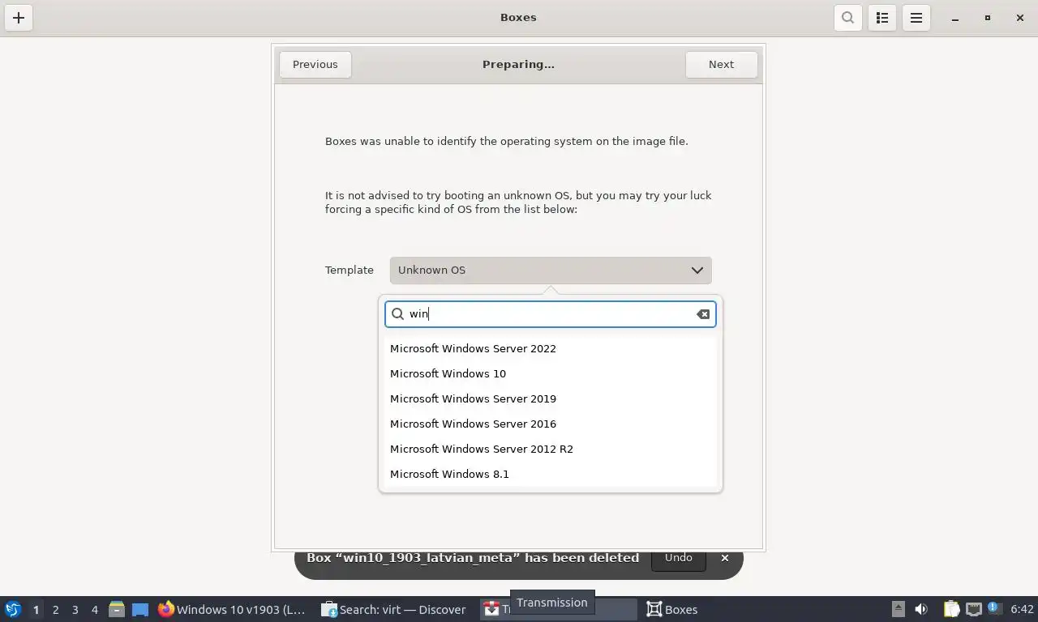Open the update notification tray icon
The image size is (1038, 622).
[x=993, y=609]
